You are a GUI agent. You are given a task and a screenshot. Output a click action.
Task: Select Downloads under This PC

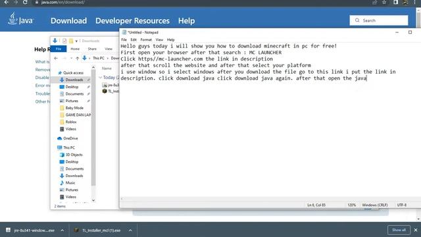click(x=74, y=176)
